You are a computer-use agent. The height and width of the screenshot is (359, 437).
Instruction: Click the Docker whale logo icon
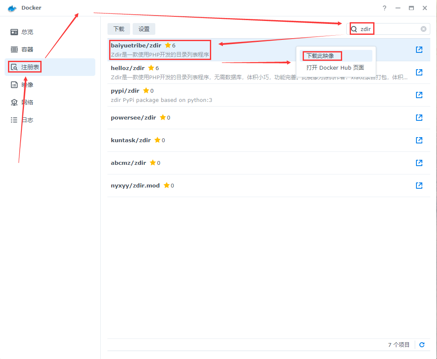click(12, 8)
